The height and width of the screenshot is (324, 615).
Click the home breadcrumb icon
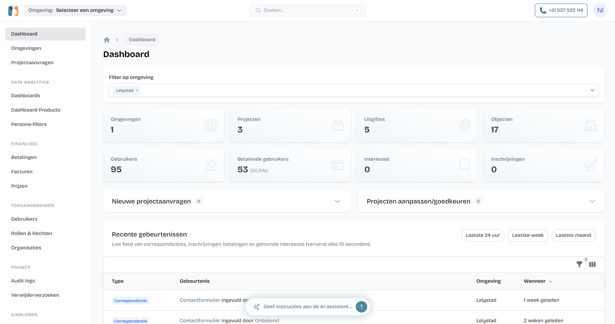click(x=107, y=40)
